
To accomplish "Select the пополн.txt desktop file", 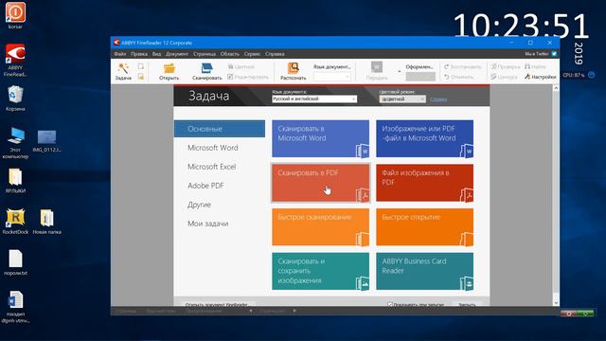I will [x=15, y=262].
